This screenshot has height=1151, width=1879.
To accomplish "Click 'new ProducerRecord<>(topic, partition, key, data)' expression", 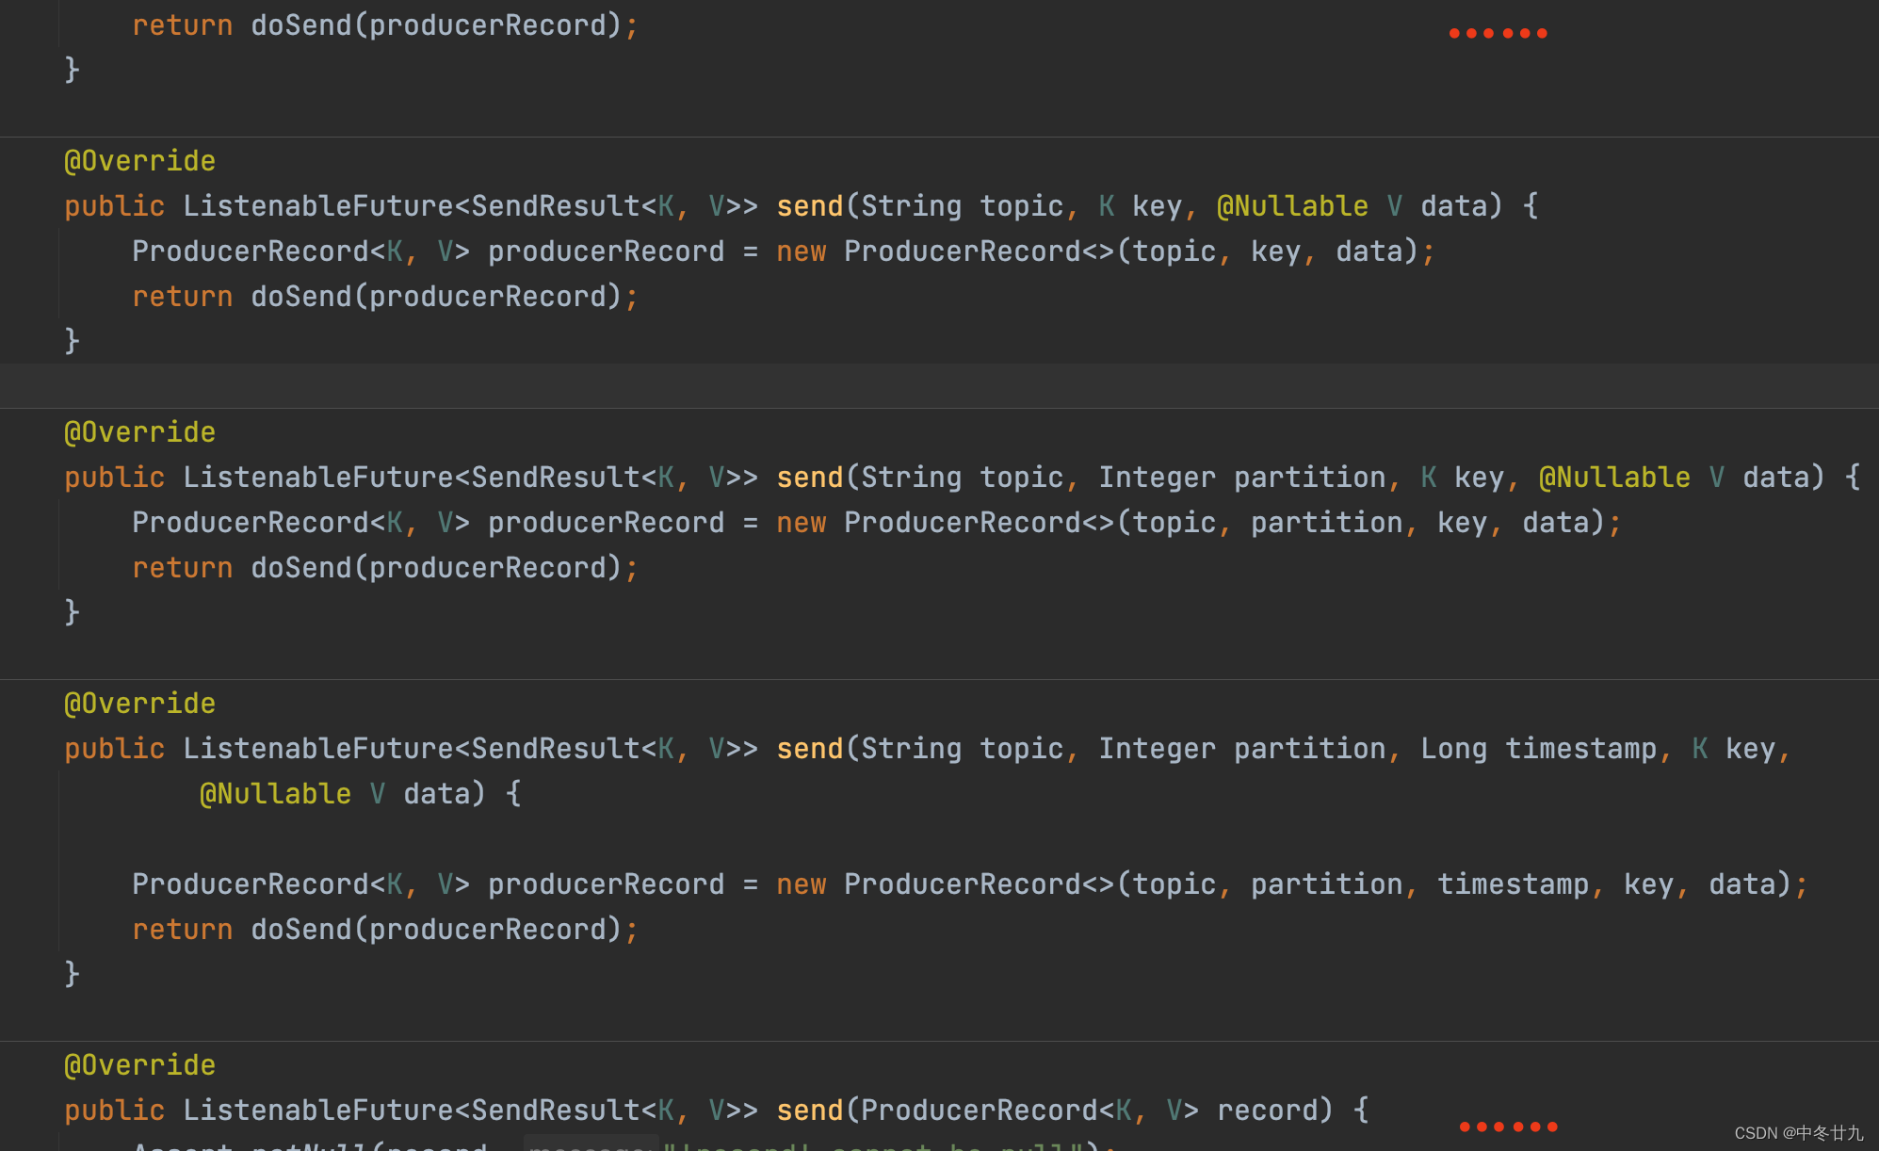I will 1191,523.
